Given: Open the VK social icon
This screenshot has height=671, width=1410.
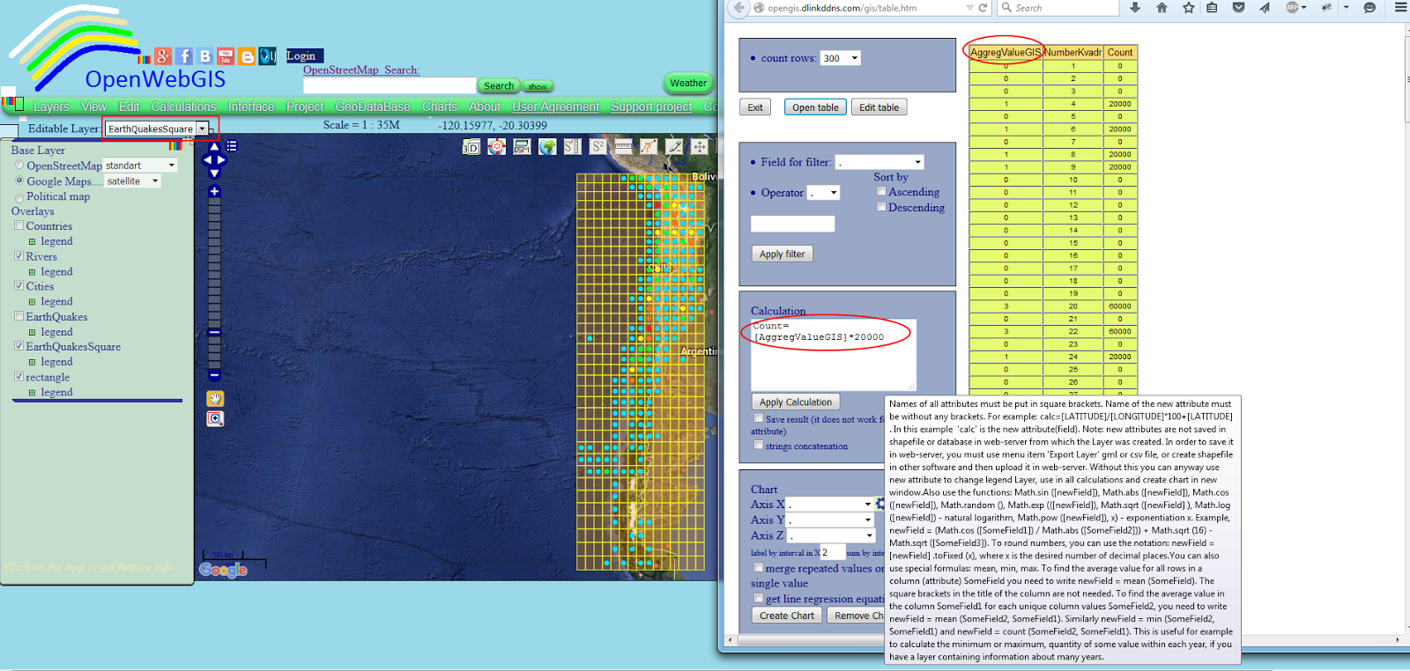Looking at the screenshot, I should [205, 56].
